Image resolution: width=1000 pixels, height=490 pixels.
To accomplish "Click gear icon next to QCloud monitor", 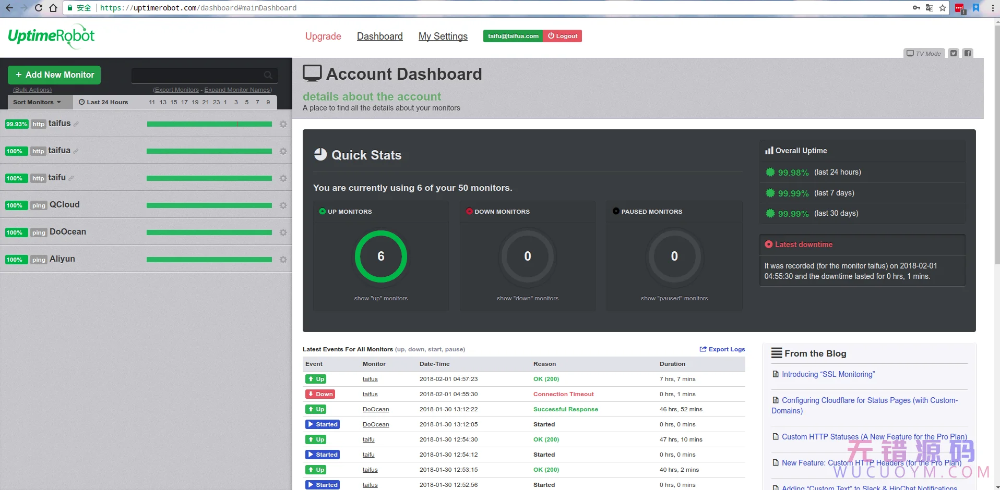I will 283,205.
